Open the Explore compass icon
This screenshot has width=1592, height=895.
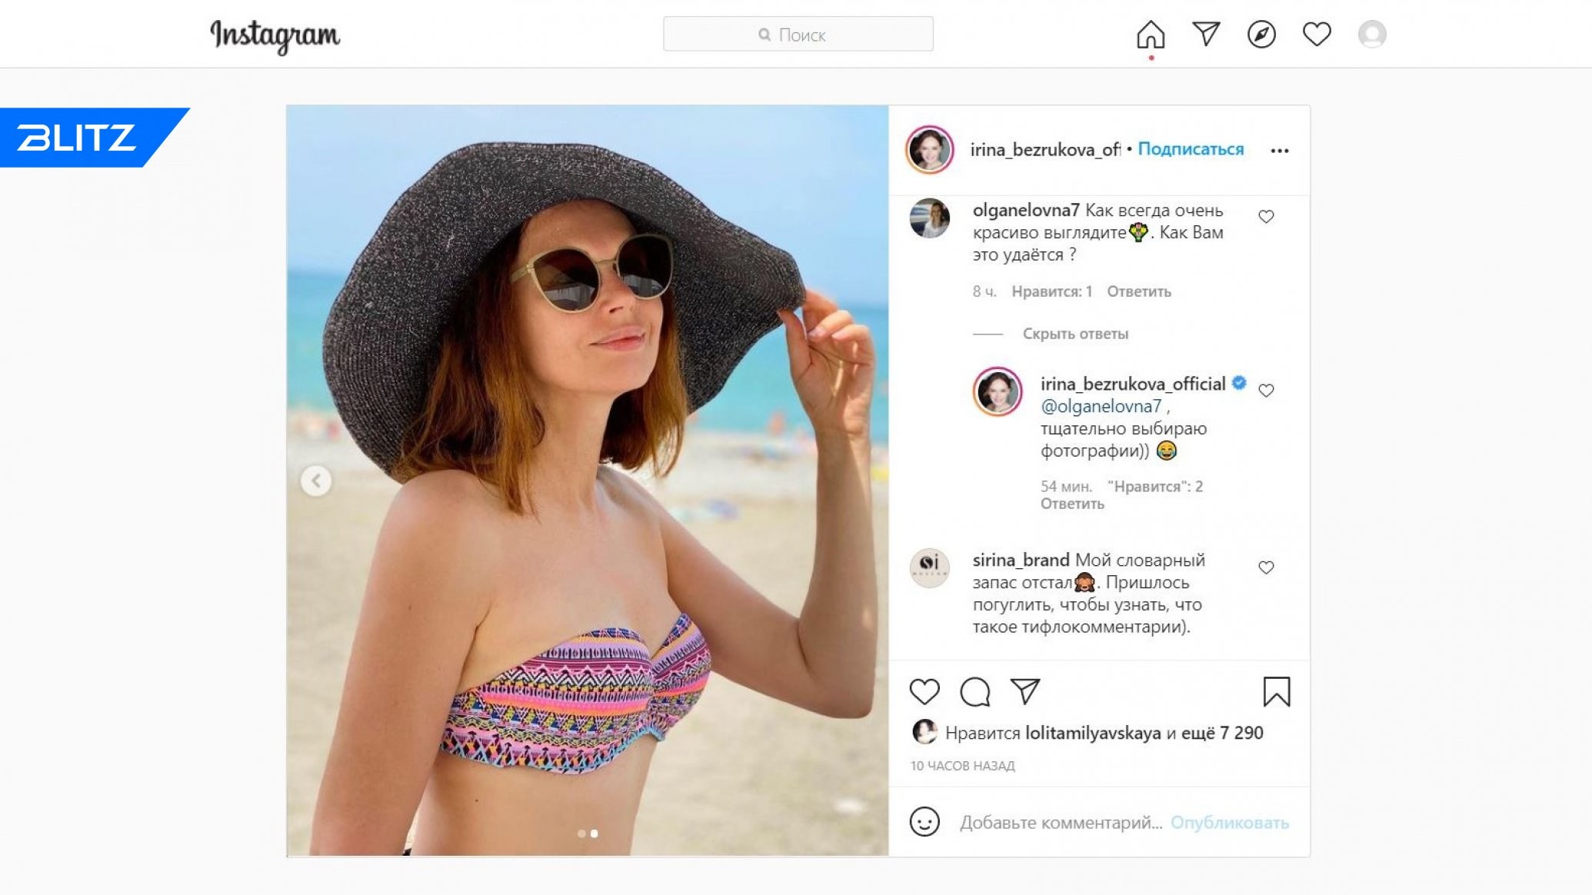[1261, 35]
